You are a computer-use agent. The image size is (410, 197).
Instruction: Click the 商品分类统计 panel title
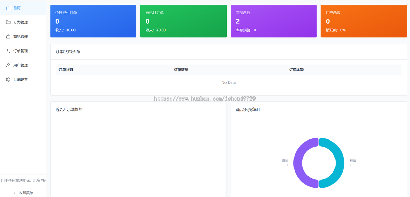[248, 110]
